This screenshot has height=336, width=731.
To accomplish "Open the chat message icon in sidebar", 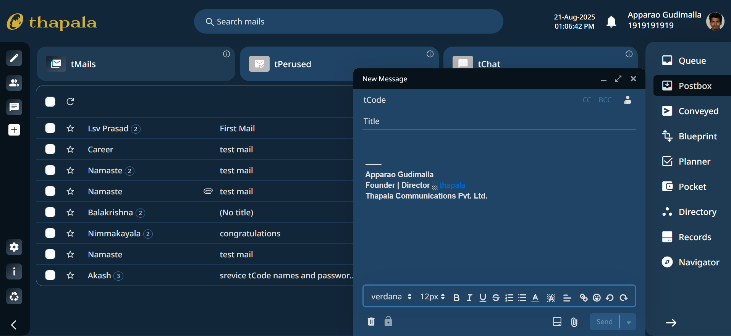I will click(x=14, y=107).
